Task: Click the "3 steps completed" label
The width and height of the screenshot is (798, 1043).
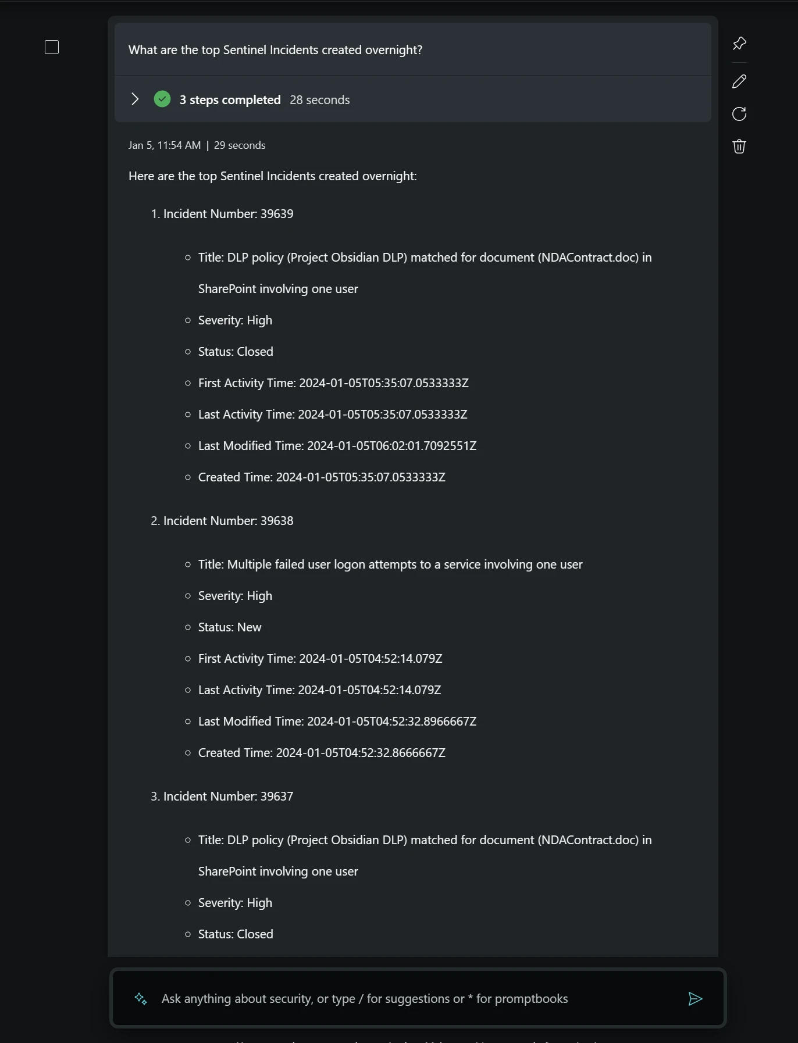Action: click(230, 99)
